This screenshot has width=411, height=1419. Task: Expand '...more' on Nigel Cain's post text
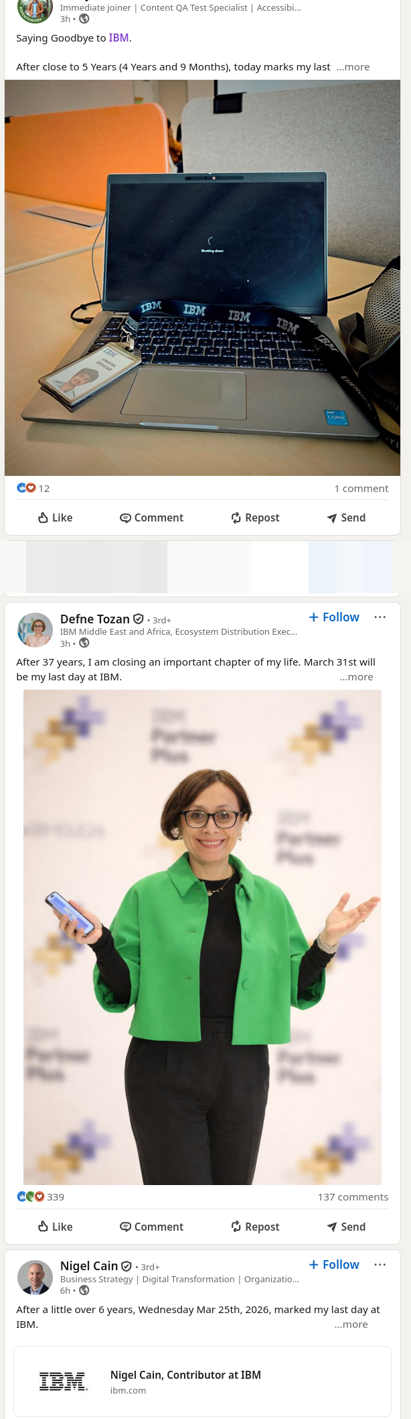[x=351, y=1324]
